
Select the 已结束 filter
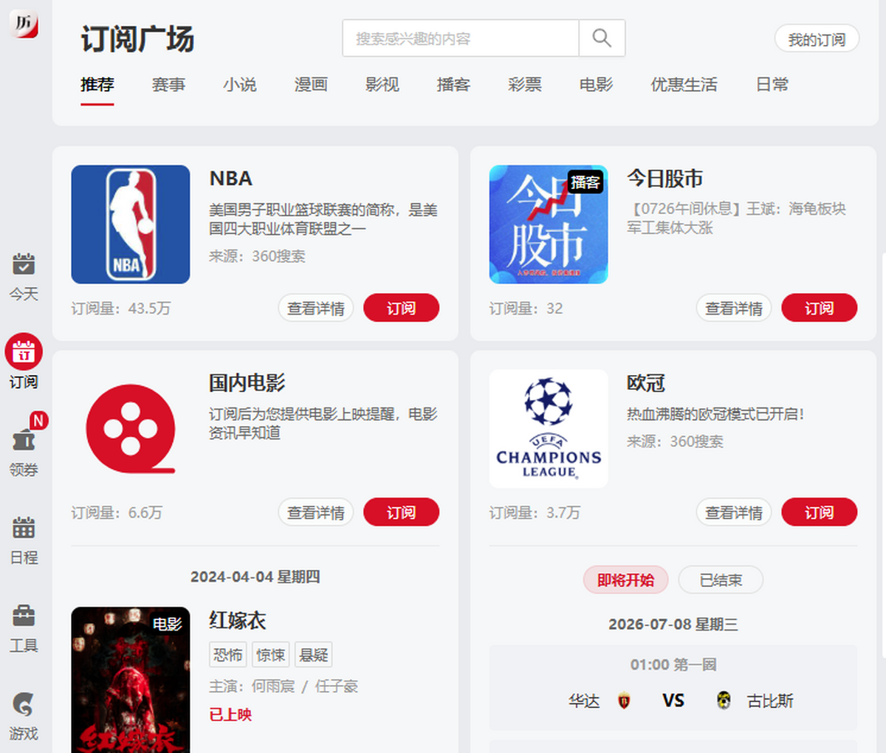pos(721,580)
